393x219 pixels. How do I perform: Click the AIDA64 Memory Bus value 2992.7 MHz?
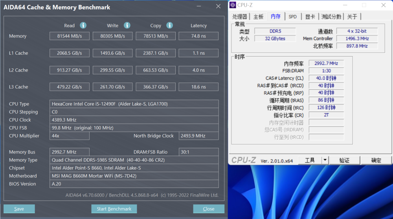70,152
